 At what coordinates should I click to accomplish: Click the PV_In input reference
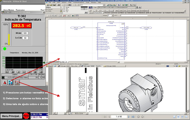pos(76,28)
